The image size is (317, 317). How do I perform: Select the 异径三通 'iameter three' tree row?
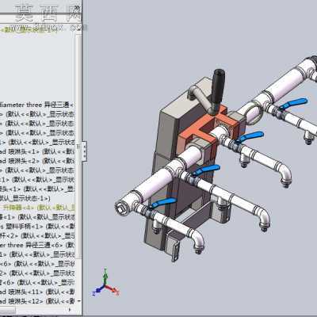[x=37, y=105]
